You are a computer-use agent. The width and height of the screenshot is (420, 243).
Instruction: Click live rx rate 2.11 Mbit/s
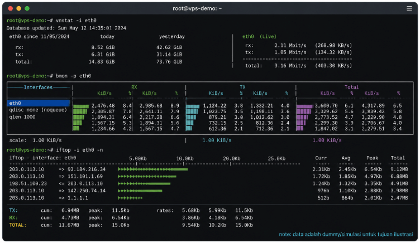pyautogui.click(x=290, y=46)
